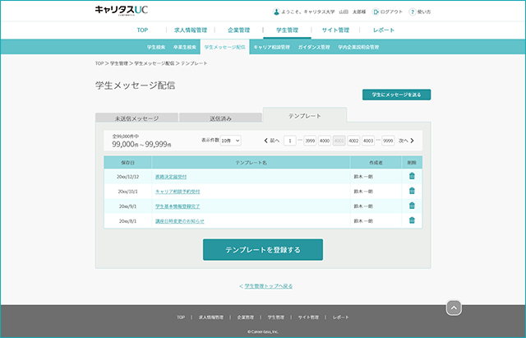Click trash icon for キャリア相談予約受付 row
The image size is (526, 338).
click(x=412, y=191)
